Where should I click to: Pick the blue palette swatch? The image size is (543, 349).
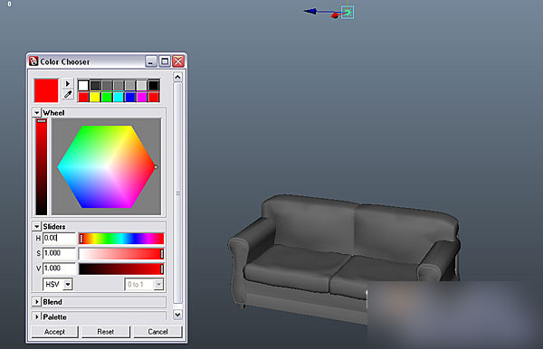(130, 97)
